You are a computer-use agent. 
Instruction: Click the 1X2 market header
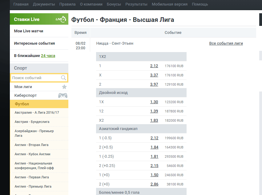(141, 56)
